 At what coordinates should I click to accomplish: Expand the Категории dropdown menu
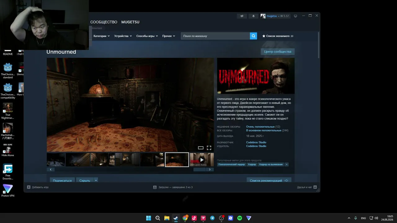point(102,36)
